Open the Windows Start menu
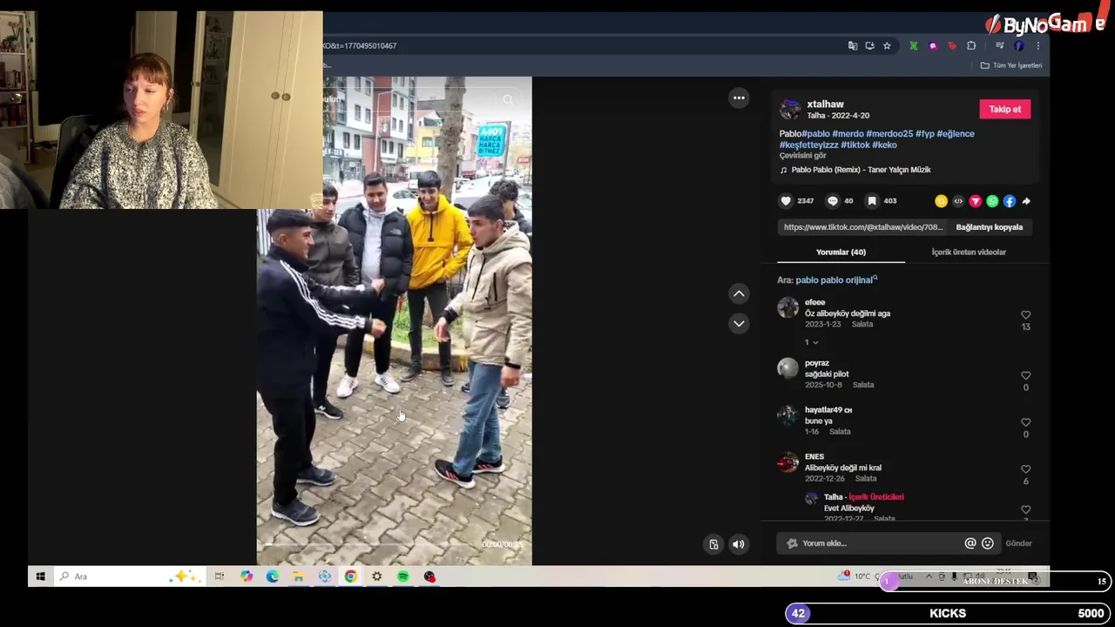The height and width of the screenshot is (627, 1115). click(x=40, y=576)
